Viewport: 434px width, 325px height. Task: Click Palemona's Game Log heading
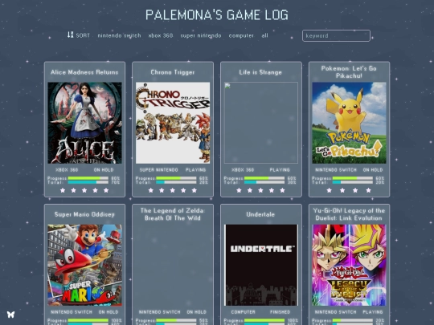tap(217, 15)
